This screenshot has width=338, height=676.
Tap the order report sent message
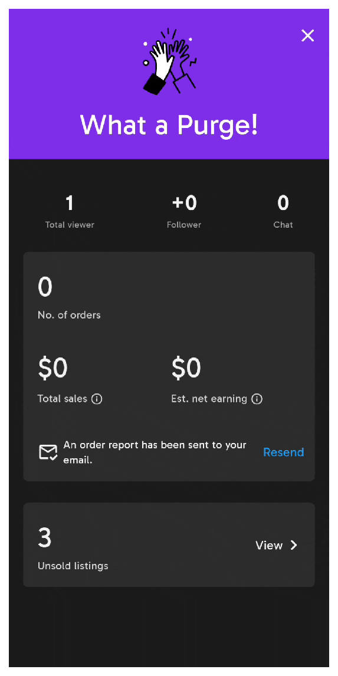155,452
